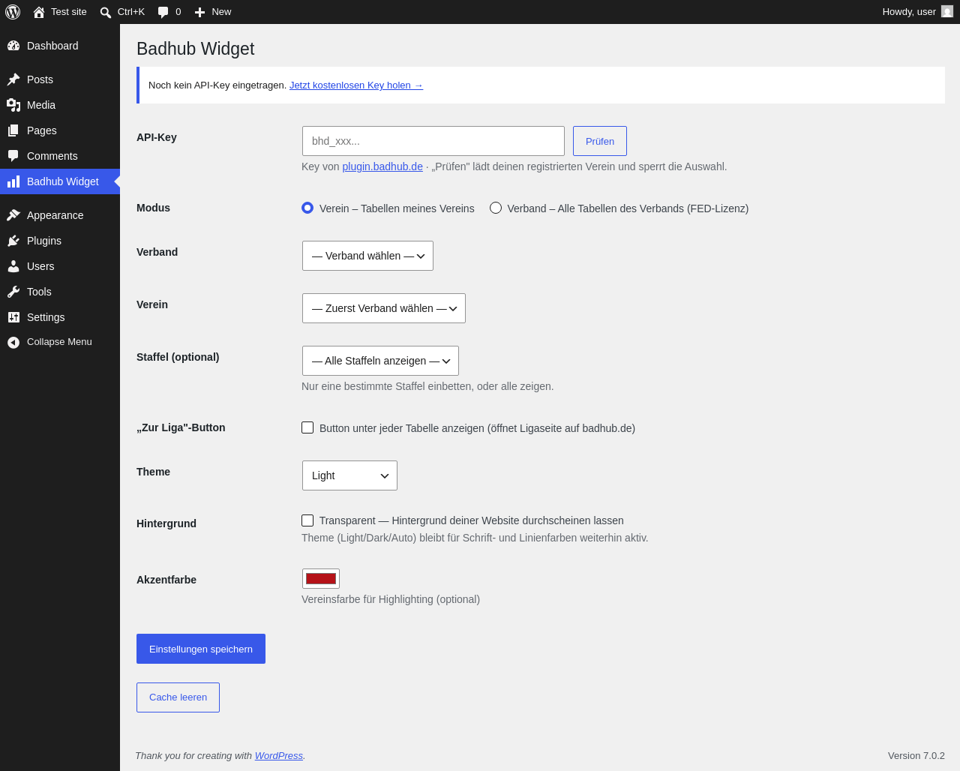Click the Pages icon in sidebar
The height and width of the screenshot is (771, 960).
[x=13, y=130]
